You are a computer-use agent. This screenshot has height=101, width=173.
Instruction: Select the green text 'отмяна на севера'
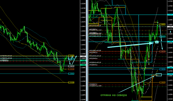114,95
